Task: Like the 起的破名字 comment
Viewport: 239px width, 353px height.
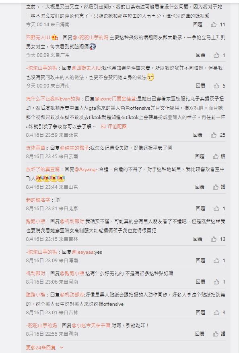Action: point(216,208)
